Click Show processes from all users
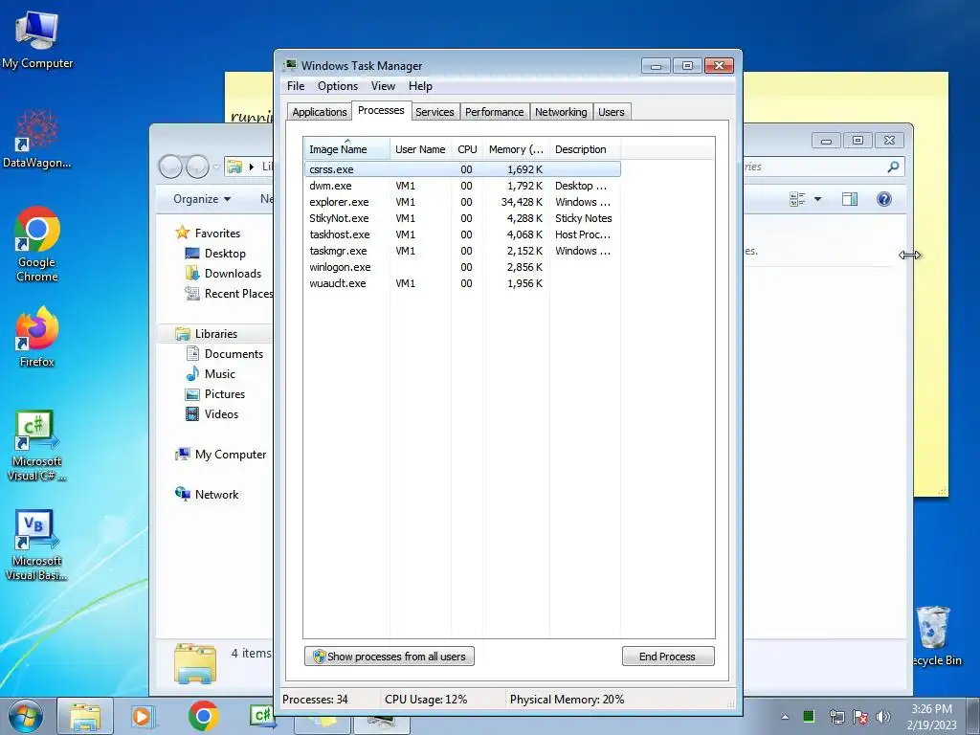 (390, 657)
